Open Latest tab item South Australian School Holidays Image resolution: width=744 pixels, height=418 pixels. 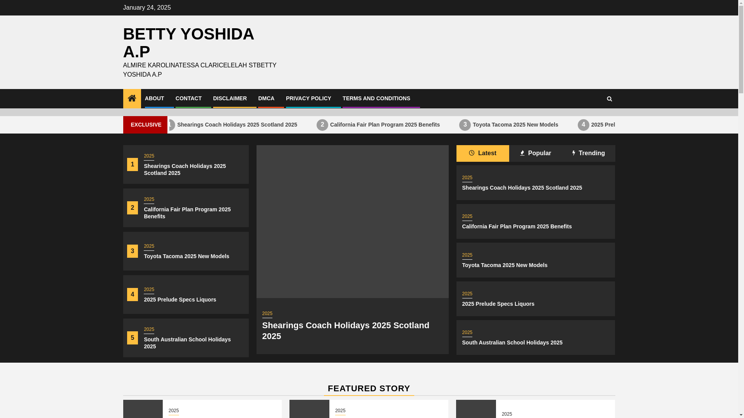(512, 343)
